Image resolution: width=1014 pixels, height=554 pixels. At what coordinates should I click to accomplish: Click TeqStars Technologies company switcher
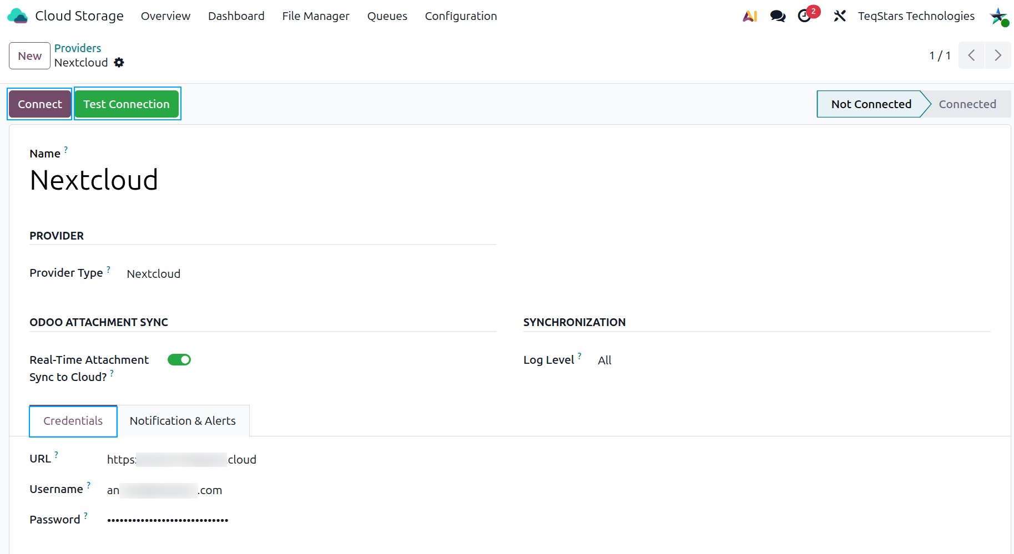coord(916,16)
